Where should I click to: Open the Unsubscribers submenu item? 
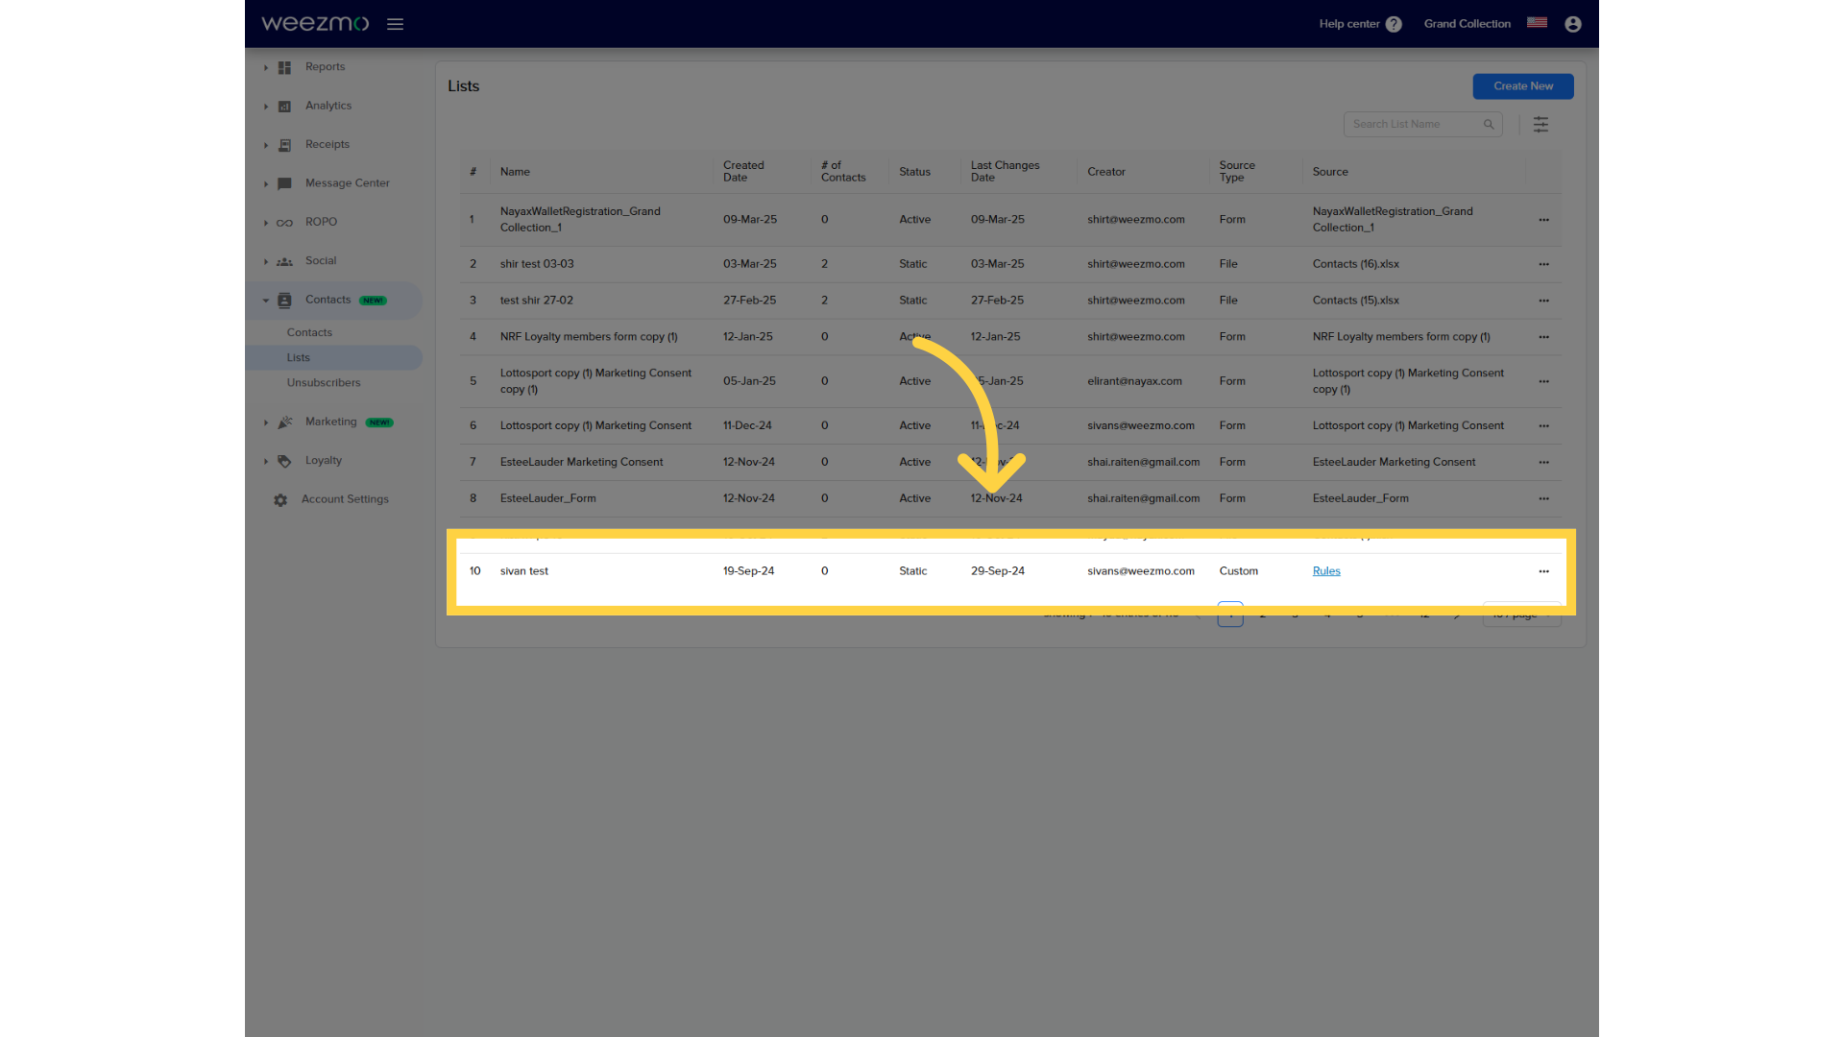324,382
